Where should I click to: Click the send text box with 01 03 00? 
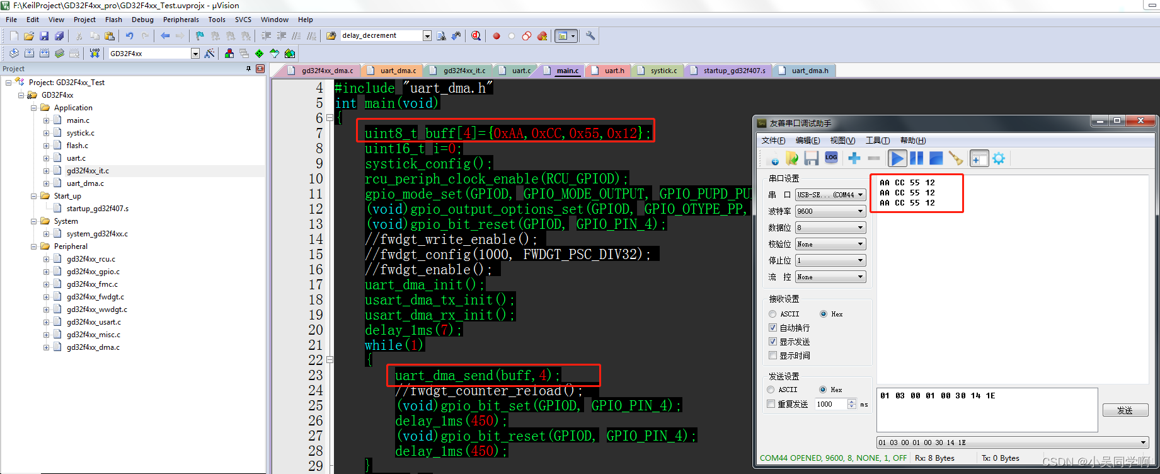(987, 410)
